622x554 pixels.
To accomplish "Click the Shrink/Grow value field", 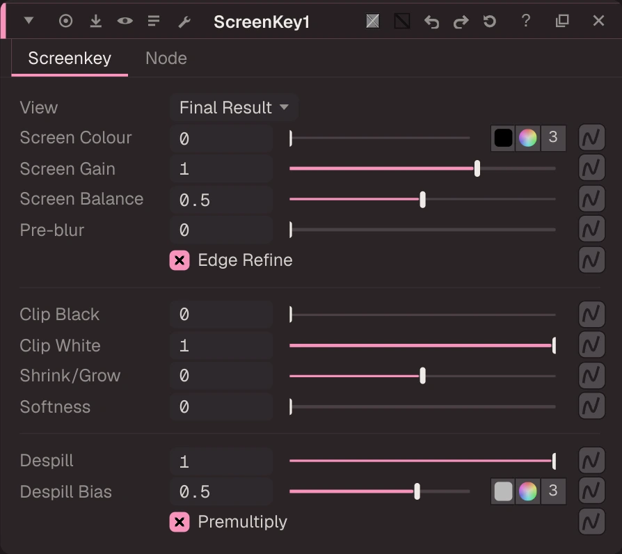I will coord(221,376).
